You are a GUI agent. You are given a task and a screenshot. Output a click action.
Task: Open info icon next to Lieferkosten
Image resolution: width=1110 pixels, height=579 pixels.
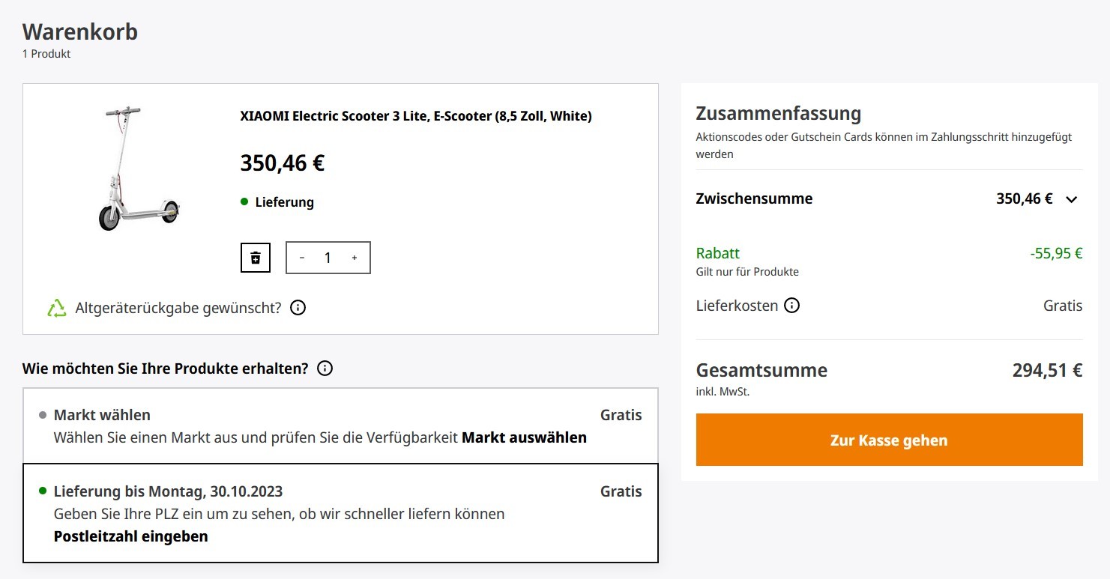click(791, 306)
